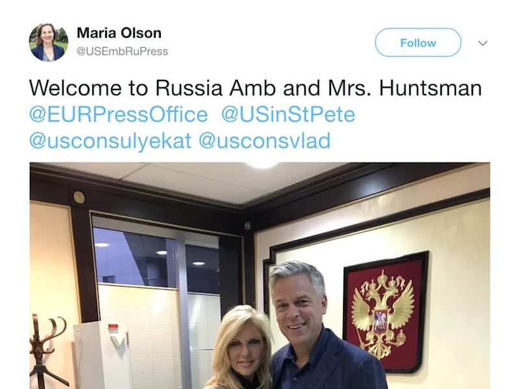519x389 pixels.
Task: Enlarge the attached tweet photo
Action: [260, 276]
